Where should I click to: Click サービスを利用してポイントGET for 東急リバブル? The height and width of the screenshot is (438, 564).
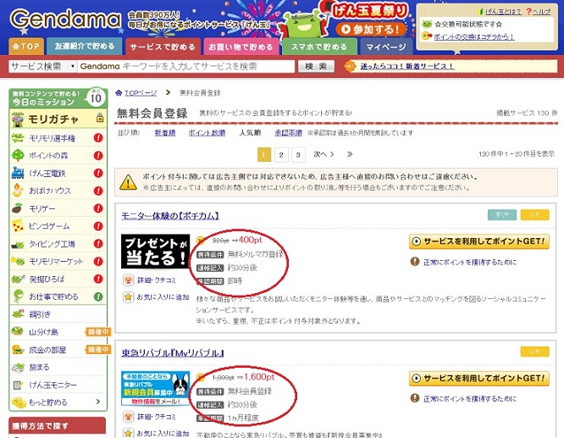point(479,379)
